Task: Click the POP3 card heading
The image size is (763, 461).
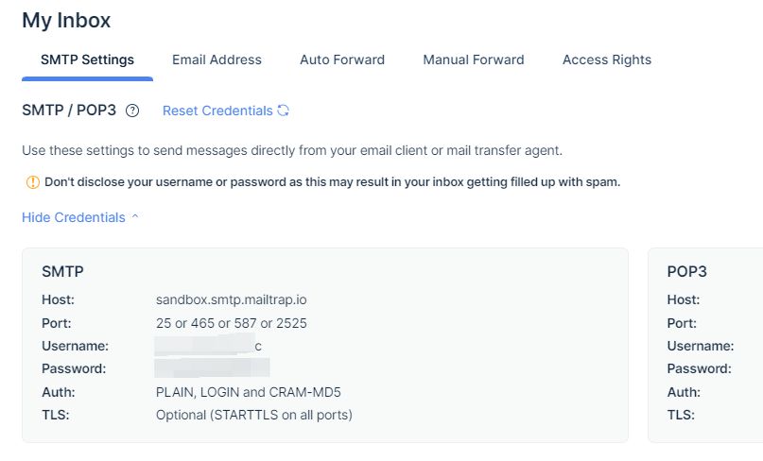Action: coord(686,272)
